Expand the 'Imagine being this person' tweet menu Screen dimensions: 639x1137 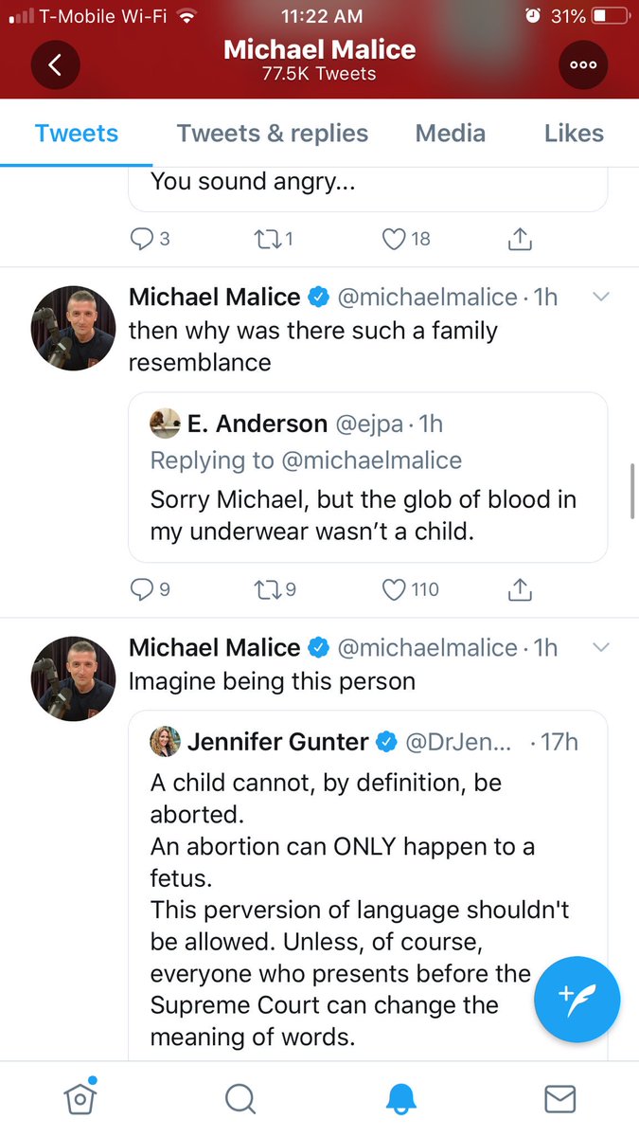click(600, 648)
